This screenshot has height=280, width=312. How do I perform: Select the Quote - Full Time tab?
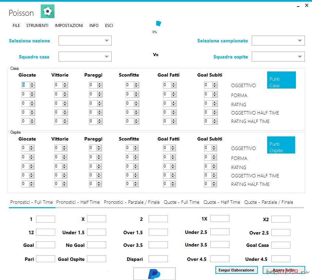point(181,202)
